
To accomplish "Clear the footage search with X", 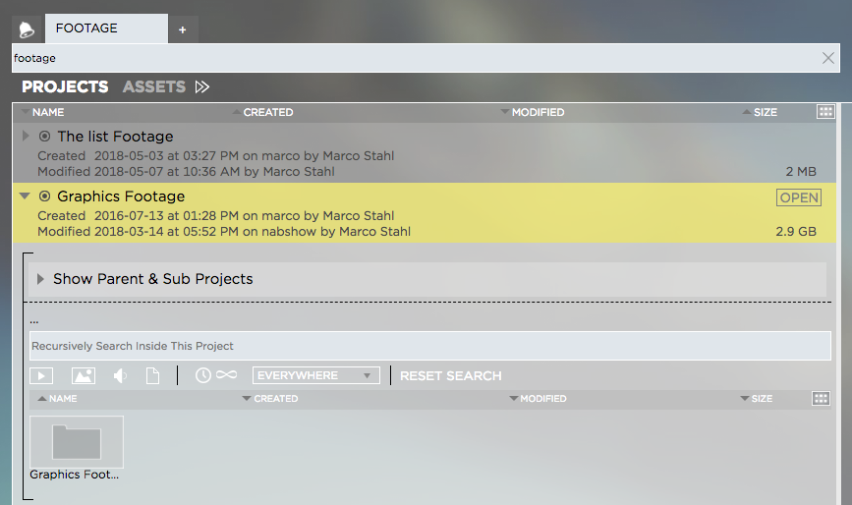I will 827,58.
